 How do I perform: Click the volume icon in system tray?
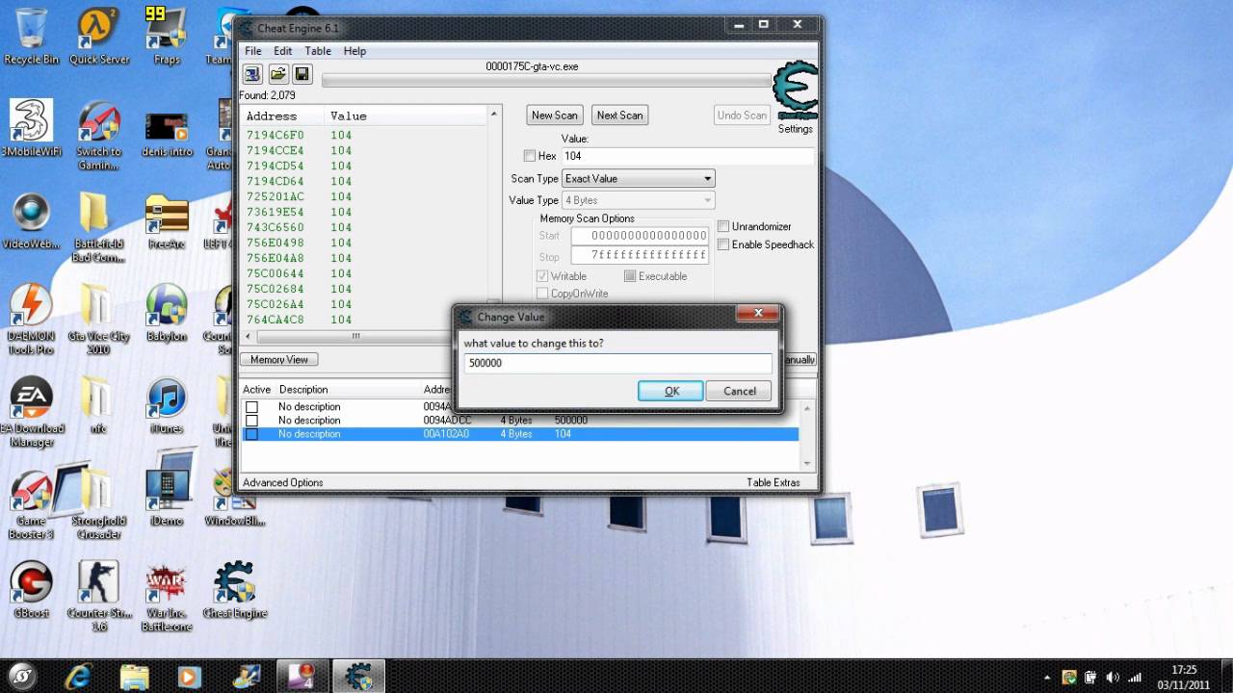(x=1114, y=677)
